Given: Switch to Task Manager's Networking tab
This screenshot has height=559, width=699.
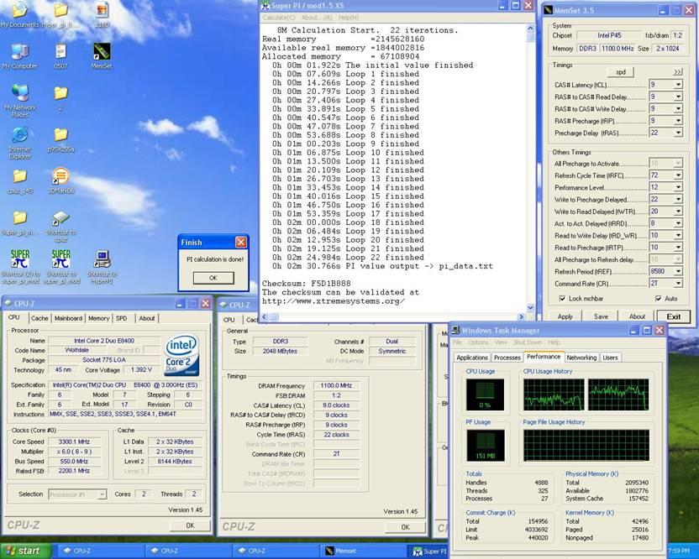Looking at the screenshot, I should point(581,358).
